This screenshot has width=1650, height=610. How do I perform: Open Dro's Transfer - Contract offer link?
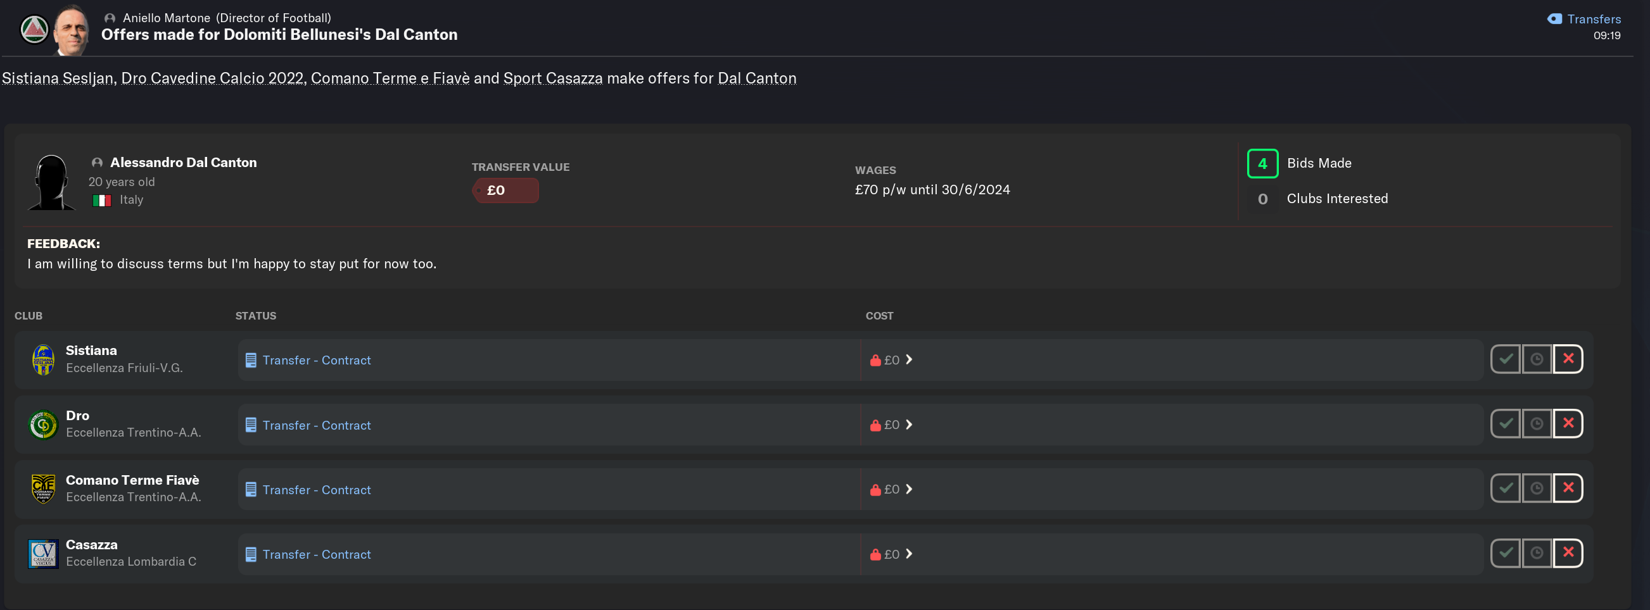317,425
